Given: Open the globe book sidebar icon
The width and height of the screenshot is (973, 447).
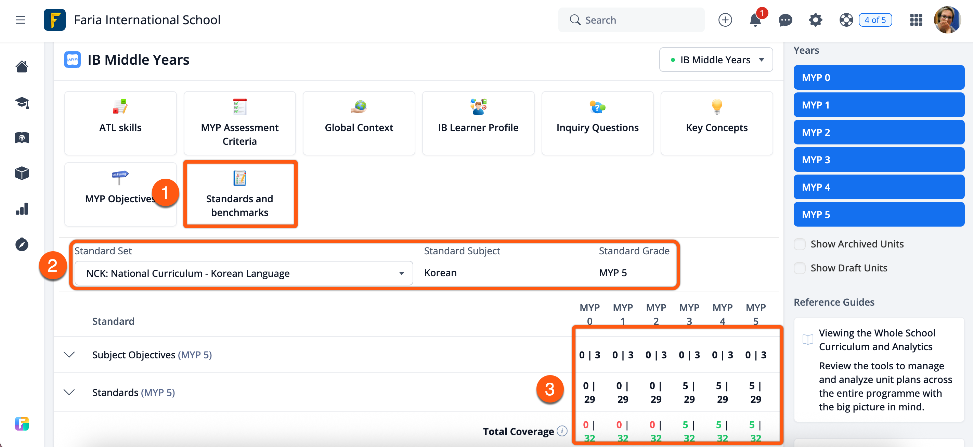Looking at the screenshot, I should pos(22,138).
